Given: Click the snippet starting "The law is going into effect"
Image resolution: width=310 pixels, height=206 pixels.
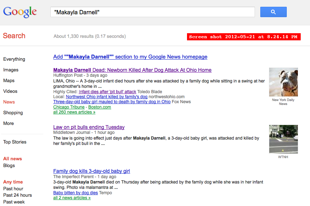Looking at the screenshot, I should pos(156,141).
